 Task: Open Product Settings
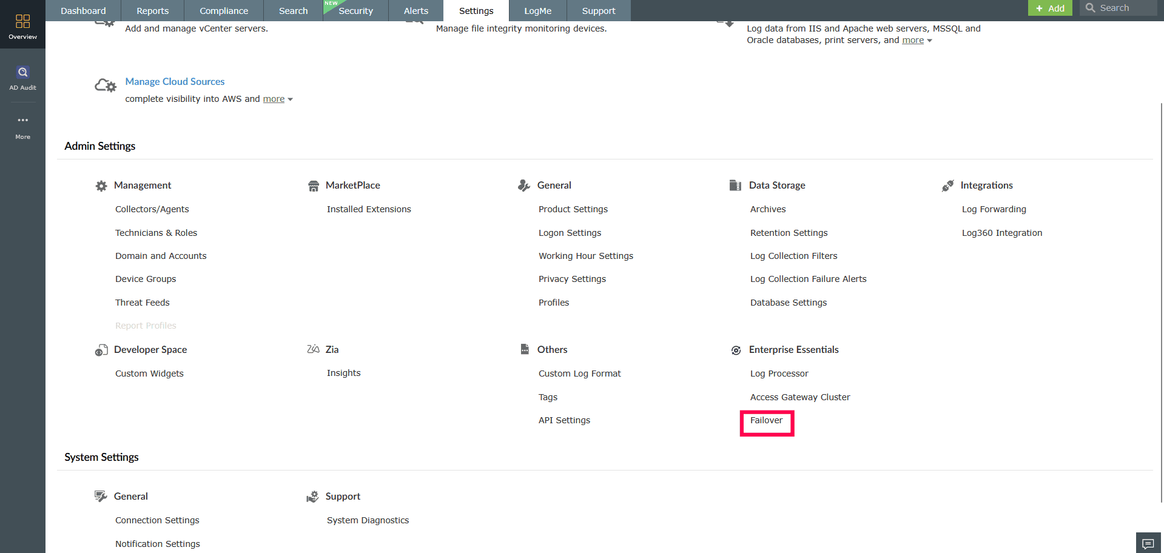573,209
